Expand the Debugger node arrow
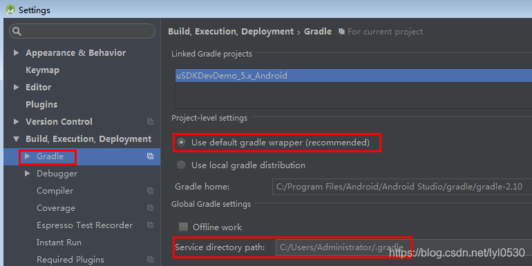 [28, 173]
